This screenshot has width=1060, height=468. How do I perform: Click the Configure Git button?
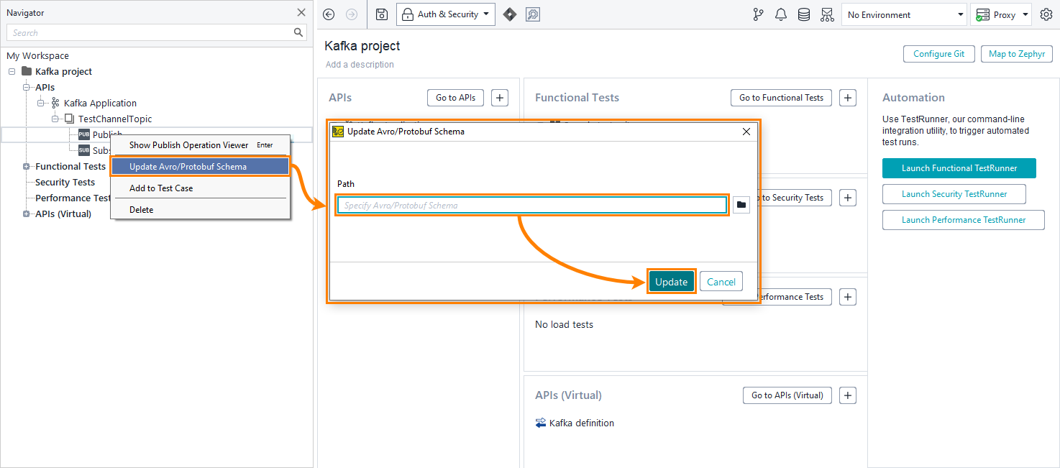point(938,53)
